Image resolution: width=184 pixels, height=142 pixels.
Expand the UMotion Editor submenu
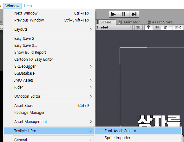(x=49, y=96)
